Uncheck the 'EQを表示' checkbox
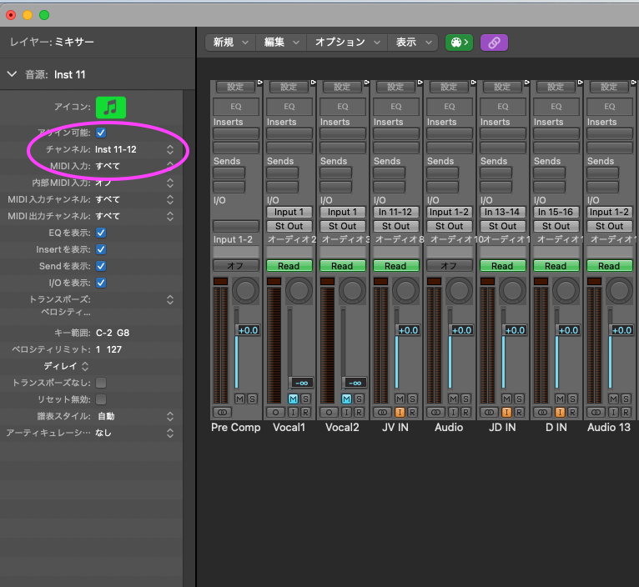The height and width of the screenshot is (587, 639). pos(101,233)
